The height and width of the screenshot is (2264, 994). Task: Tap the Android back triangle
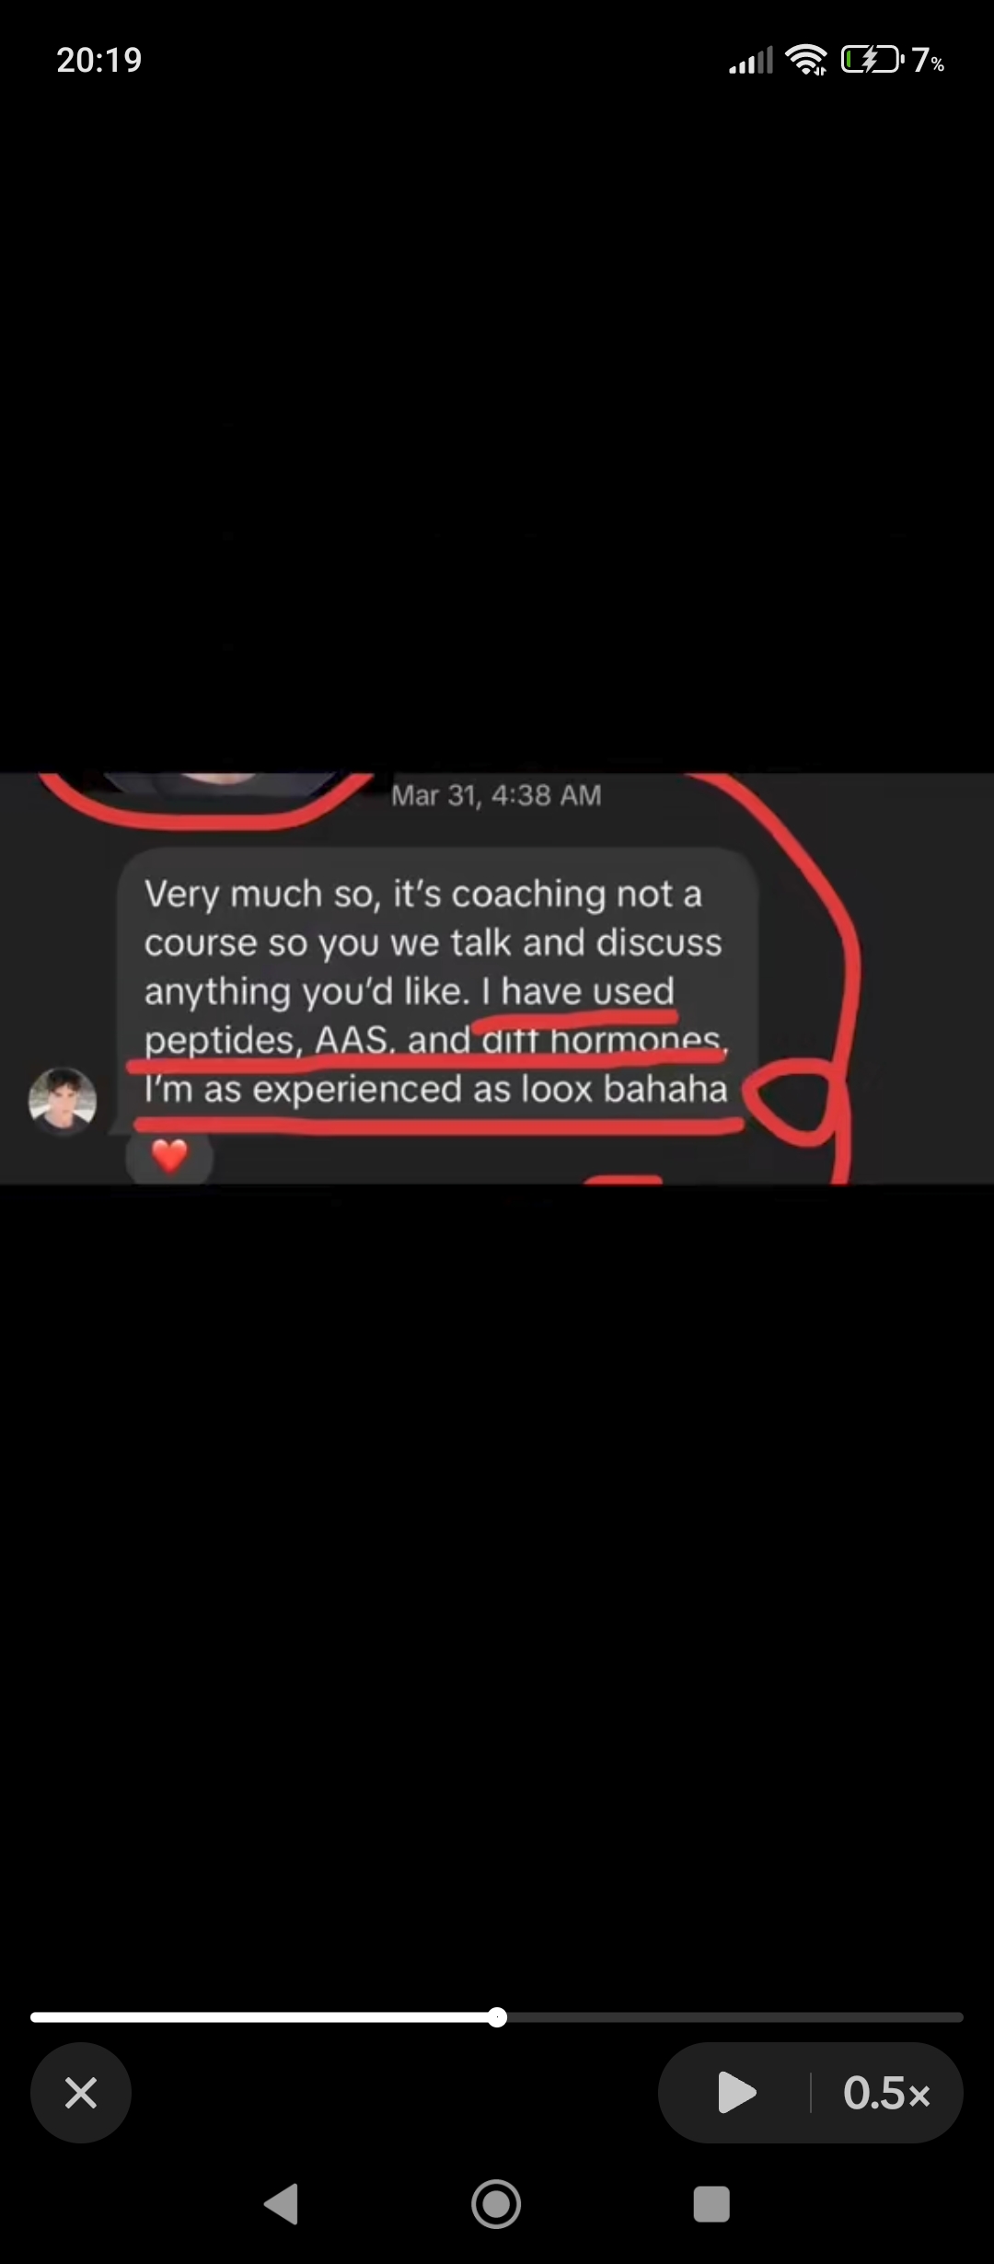coord(282,2204)
